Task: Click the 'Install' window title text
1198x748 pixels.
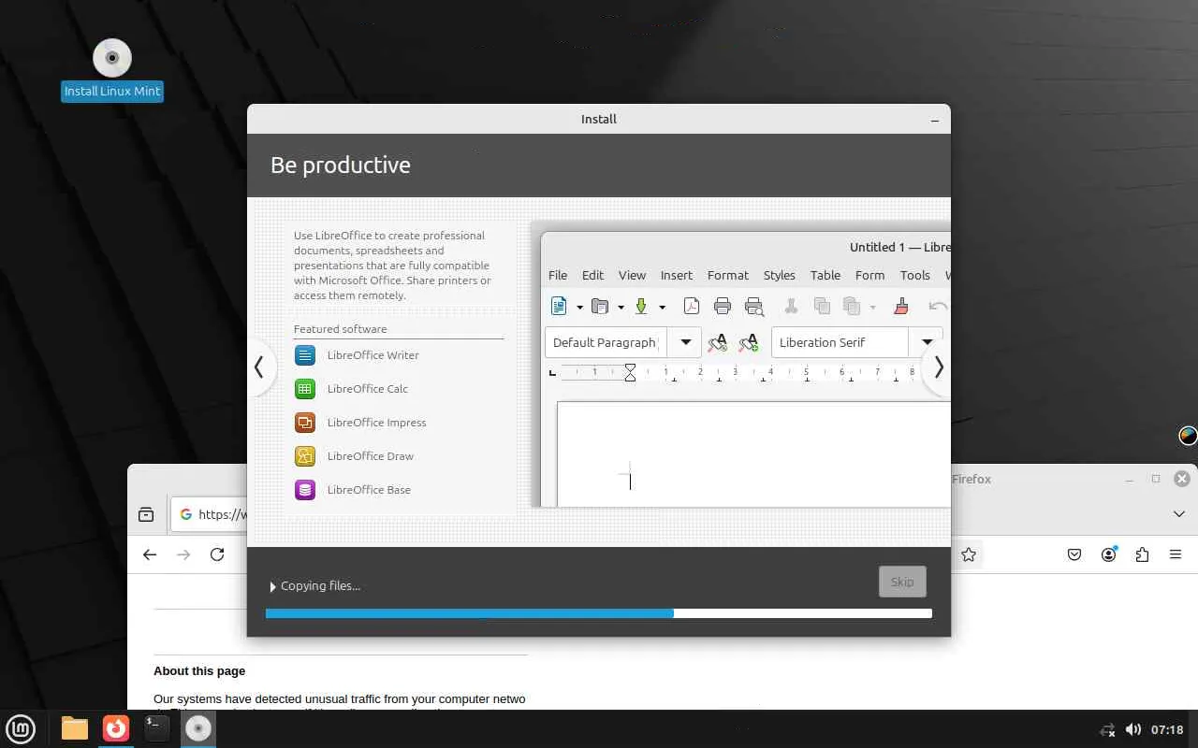Action: coord(599,120)
